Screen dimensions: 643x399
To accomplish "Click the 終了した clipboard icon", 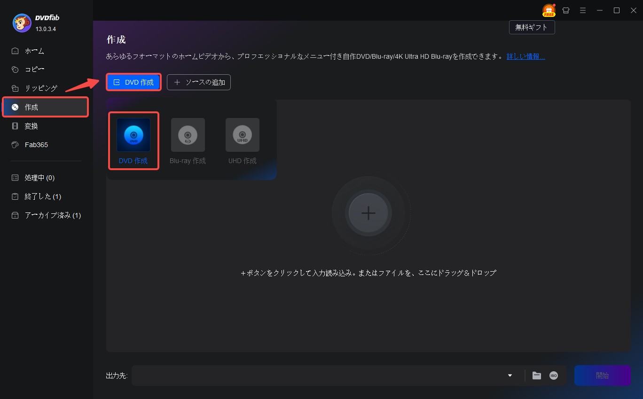I will (16, 196).
